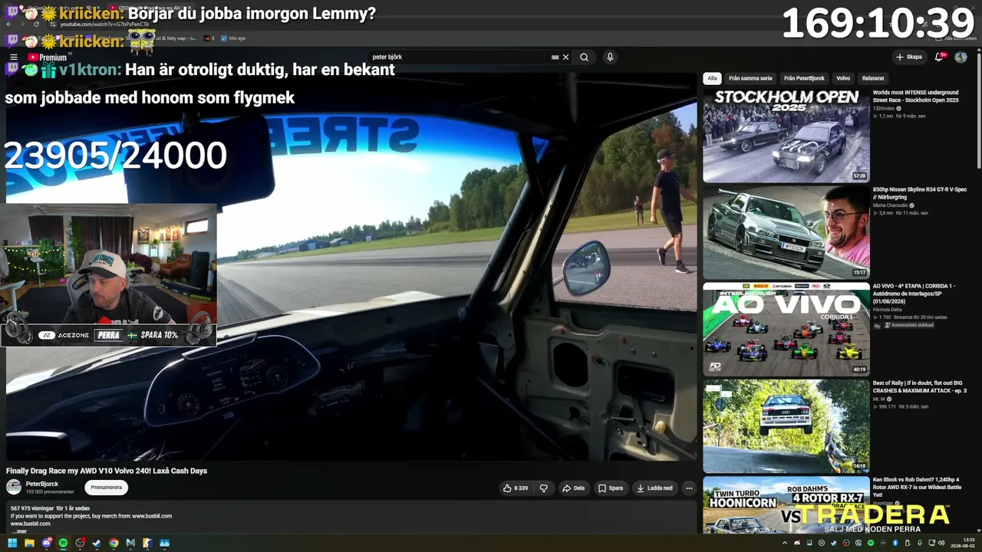982x552 pixels.
Task: Open the Hoonicorn vs Rob Dahm thumbnail
Action: [x=786, y=504]
